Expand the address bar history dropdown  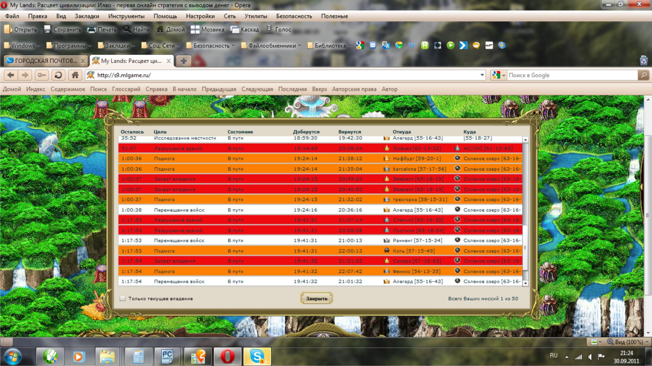pos(482,75)
